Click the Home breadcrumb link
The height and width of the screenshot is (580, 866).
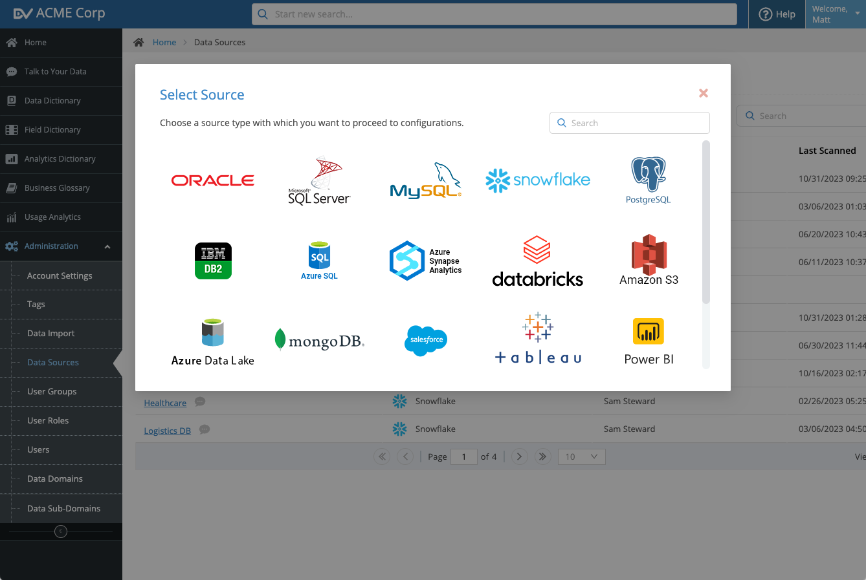click(164, 43)
